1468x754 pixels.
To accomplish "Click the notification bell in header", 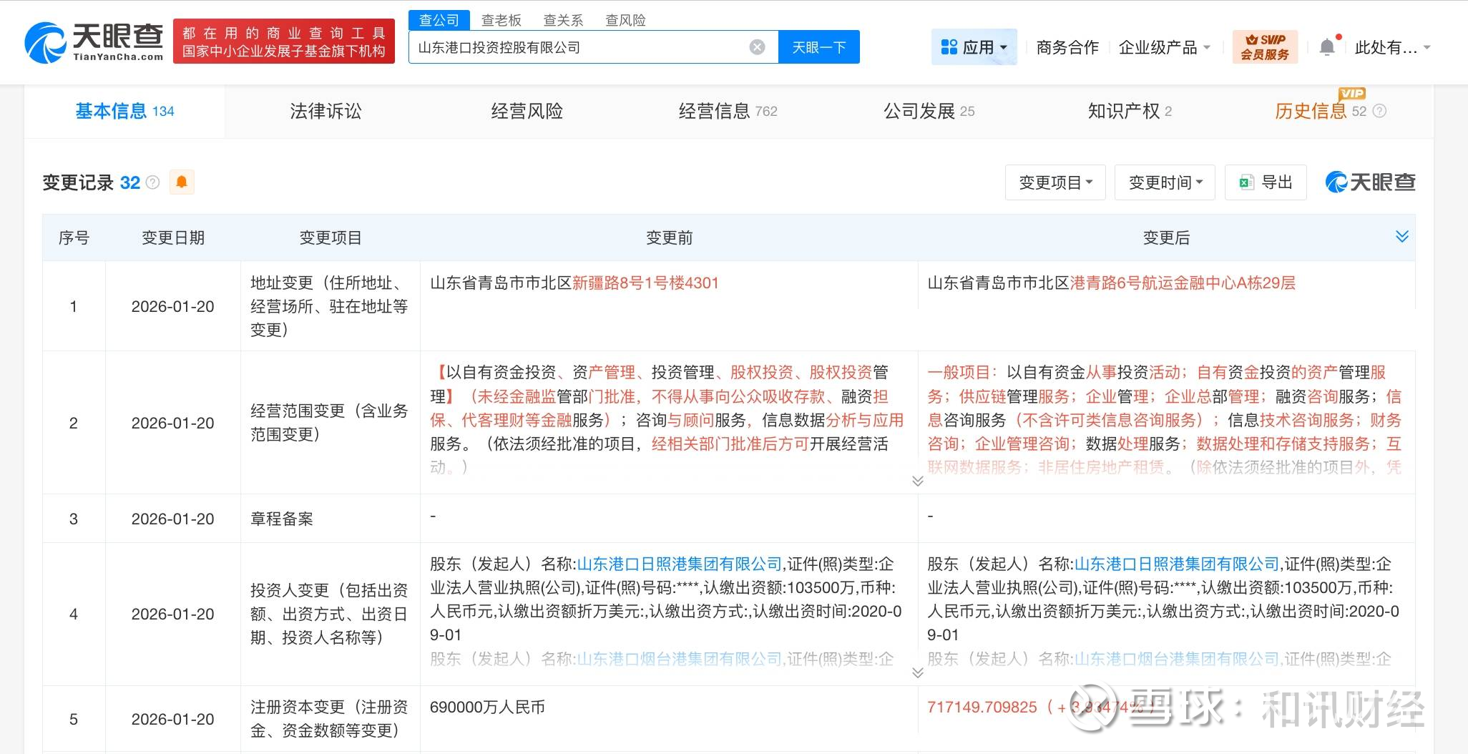I will pyautogui.click(x=1327, y=47).
